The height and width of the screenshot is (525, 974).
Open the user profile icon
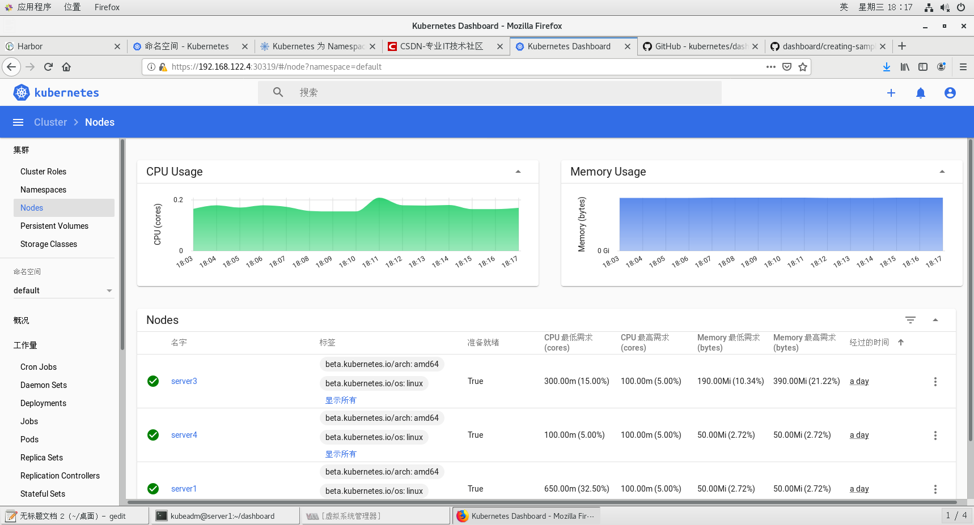[x=950, y=92]
